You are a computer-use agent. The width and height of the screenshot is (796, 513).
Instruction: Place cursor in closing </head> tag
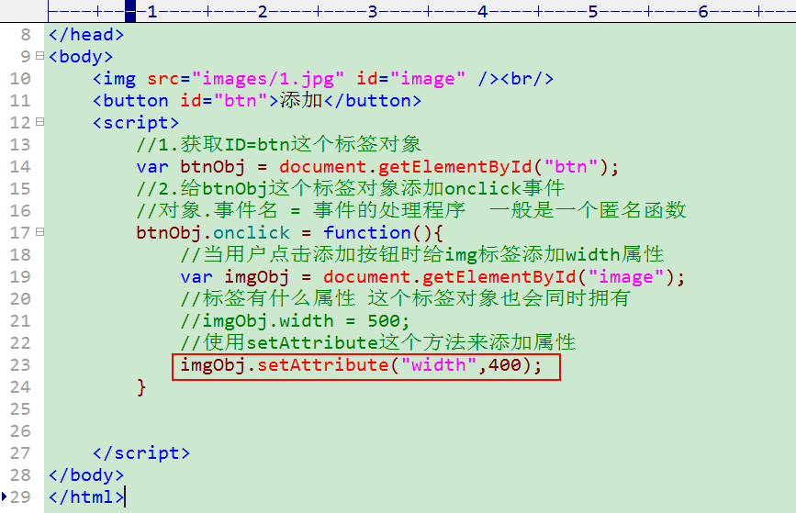click(x=86, y=35)
